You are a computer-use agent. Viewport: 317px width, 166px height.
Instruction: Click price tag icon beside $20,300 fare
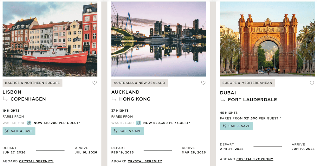coord(139,123)
